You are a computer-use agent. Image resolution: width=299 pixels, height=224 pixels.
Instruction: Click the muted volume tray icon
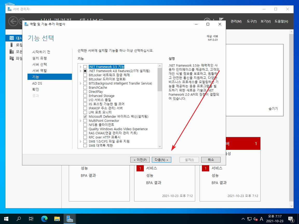click(x=255, y=219)
